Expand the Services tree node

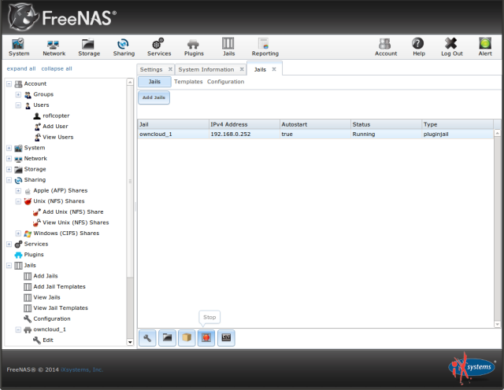[9, 244]
